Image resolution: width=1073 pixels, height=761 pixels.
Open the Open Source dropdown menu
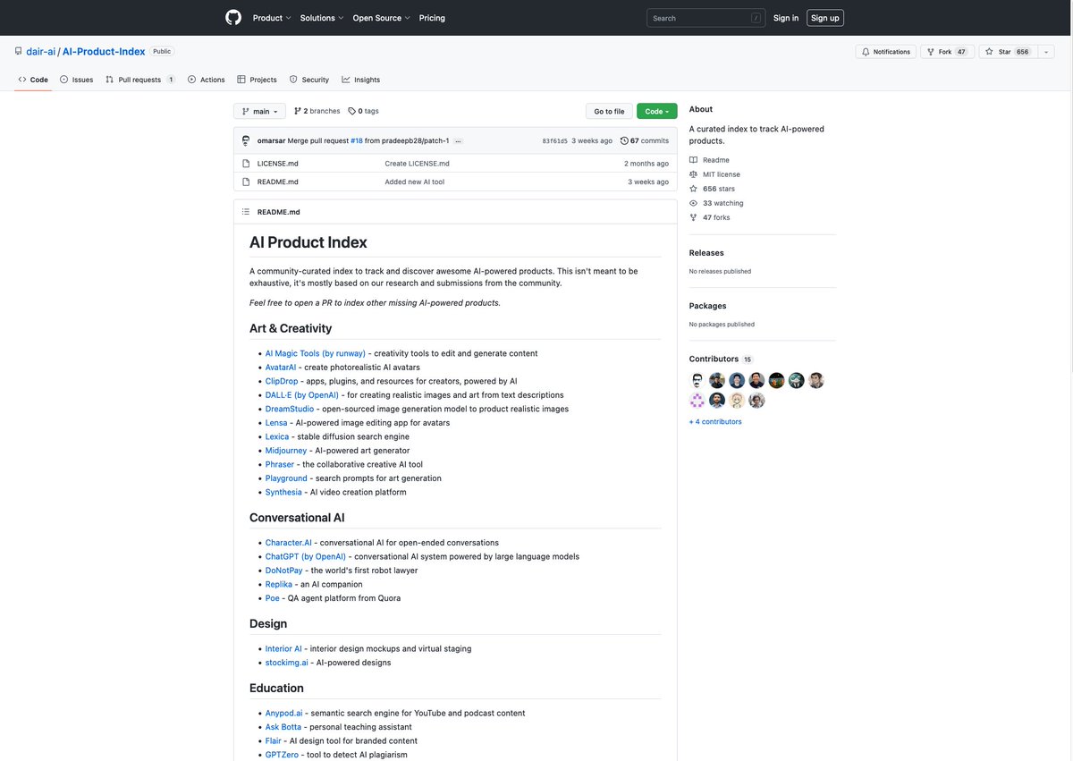click(x=381, y=18)
